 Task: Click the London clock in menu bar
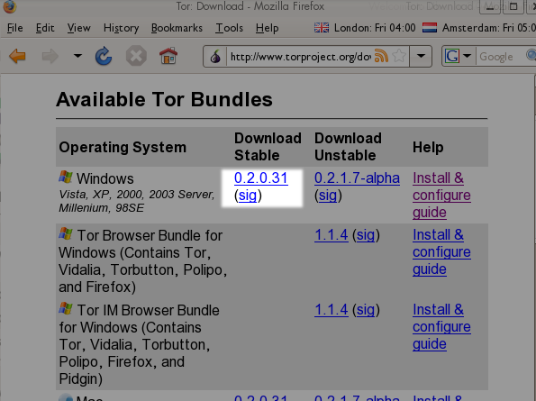pos(365,28)
